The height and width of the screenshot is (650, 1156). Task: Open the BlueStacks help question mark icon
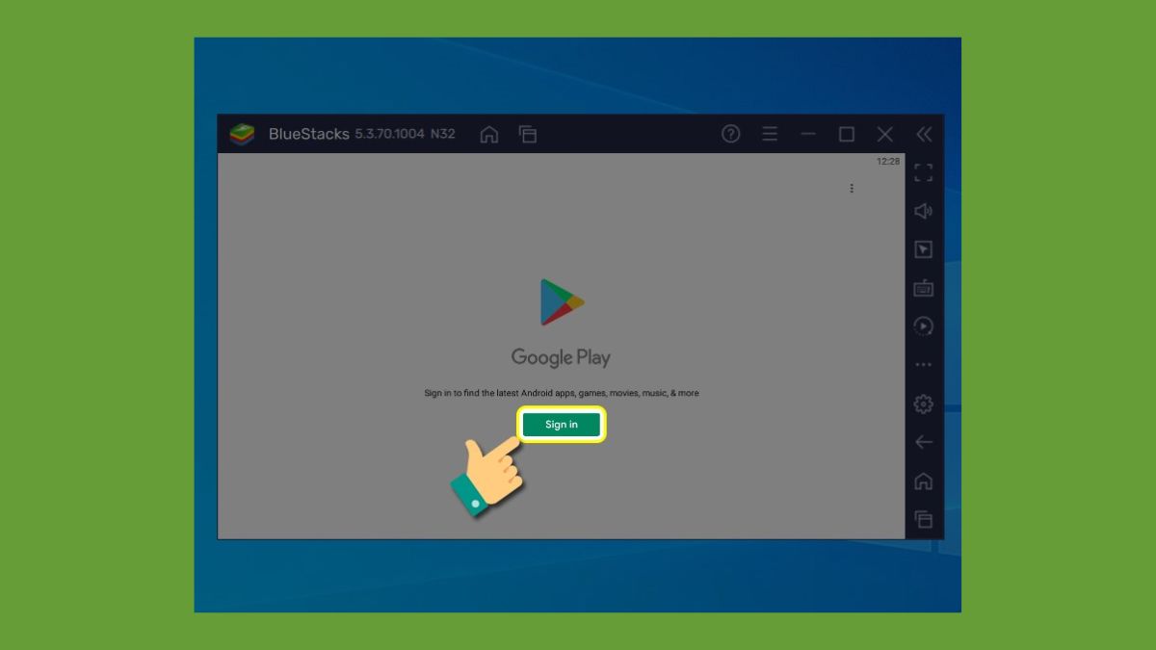[731, 134]
